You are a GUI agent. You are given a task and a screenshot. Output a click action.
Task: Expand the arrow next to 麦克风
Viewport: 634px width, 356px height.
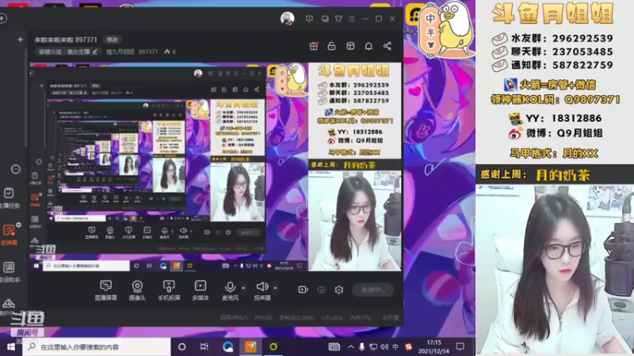[243, 288]
